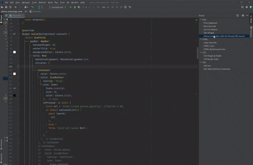The height and width of the screenshot is (165, 253).
Task: Click the Open folder toolbar icon
Action: pos(2,7)
